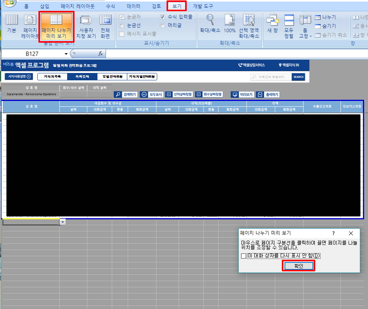The height and width of the screenshot is (309, 368).
Task: Click the formula bar input area
Action: click(x=233, y=54)
